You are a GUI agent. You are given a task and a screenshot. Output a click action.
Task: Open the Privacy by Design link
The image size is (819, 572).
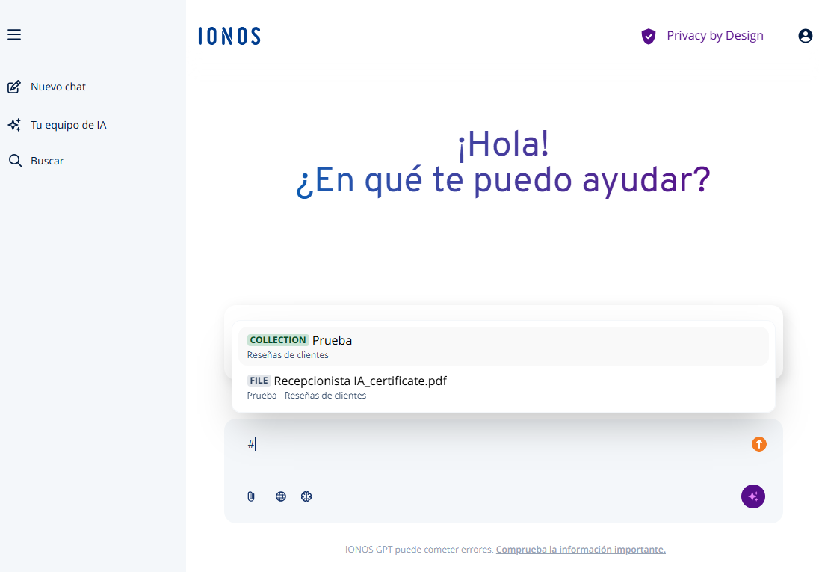click(x=714, y=36)
